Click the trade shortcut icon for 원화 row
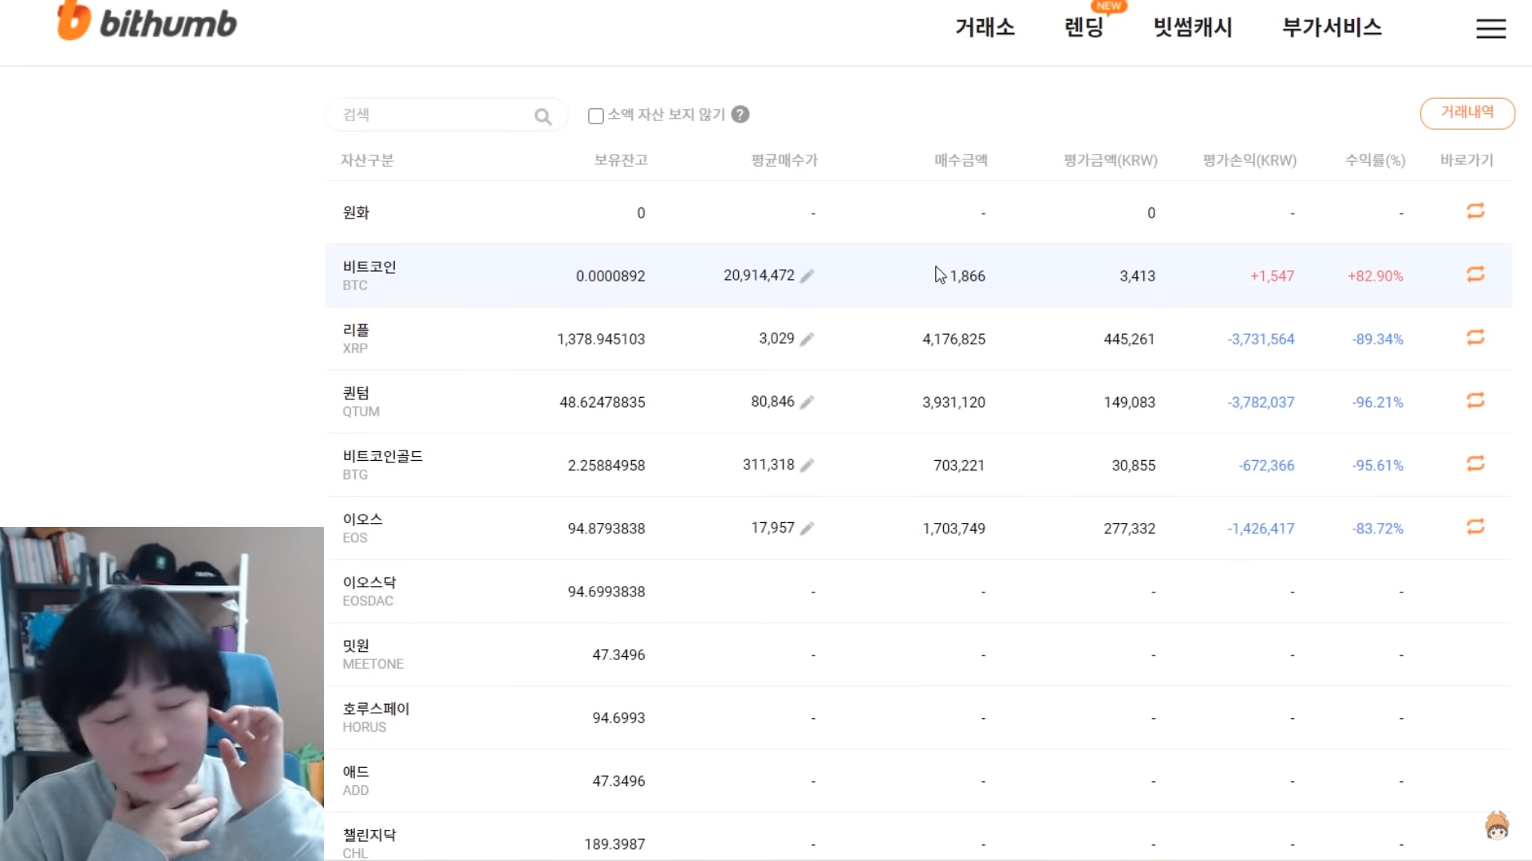The width and height of the screenshot is (1532, 861). click(x=1475, y=211)
